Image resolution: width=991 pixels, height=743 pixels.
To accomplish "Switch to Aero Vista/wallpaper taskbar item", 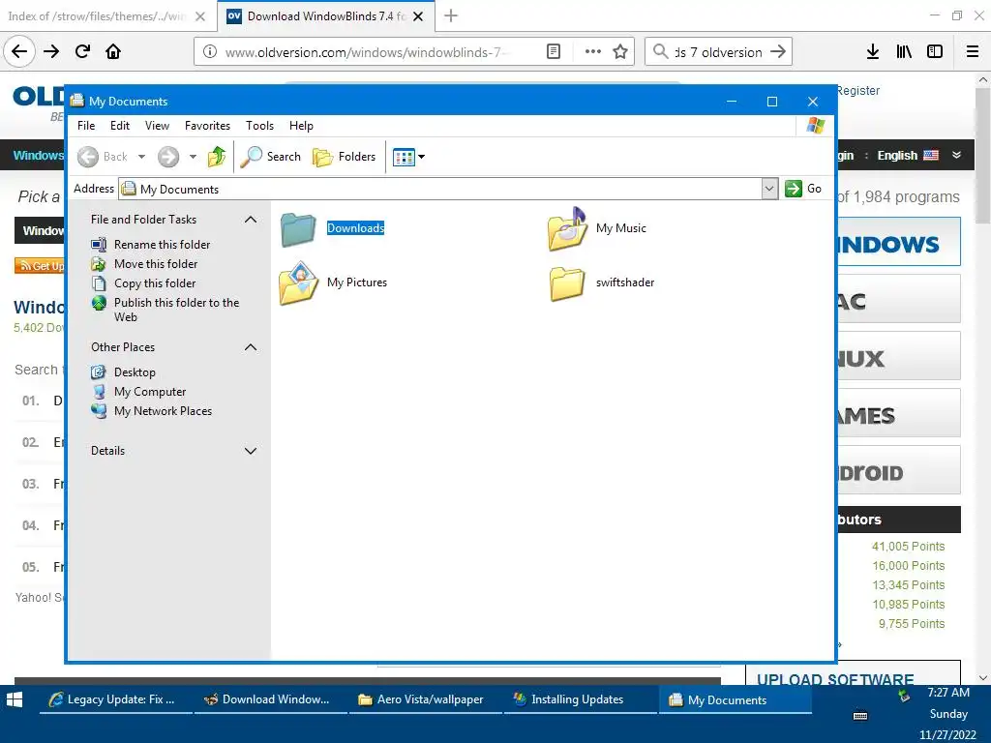I will [x=425, y=700].
